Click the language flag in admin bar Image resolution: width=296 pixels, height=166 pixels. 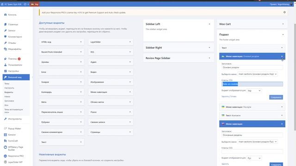pos(33,4)
